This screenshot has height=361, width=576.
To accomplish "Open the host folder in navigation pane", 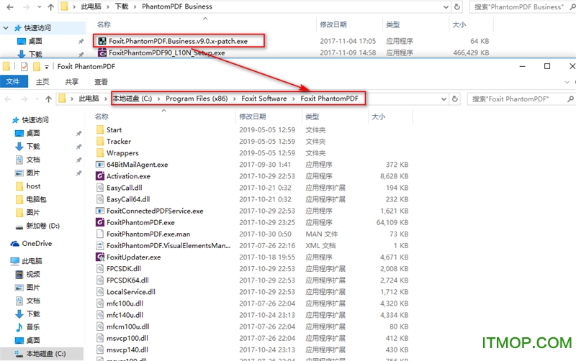I will [33, 186].
